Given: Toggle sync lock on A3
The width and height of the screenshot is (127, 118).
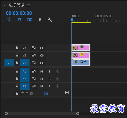Looking at the screenshot, I should 34,86.
